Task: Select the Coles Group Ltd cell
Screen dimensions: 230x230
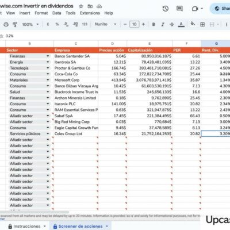Action: (76, 134)
